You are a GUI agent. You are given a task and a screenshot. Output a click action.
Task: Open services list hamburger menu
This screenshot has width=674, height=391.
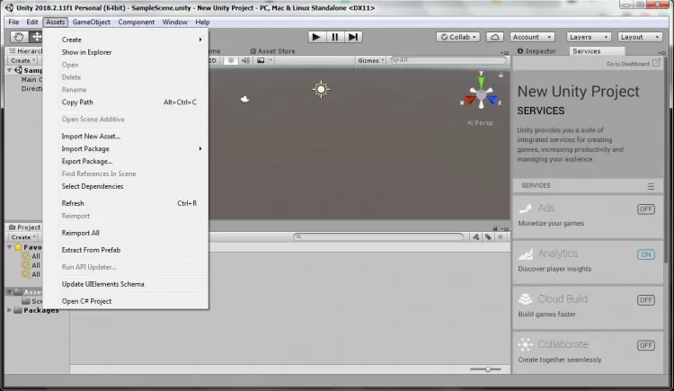point(651,186)
